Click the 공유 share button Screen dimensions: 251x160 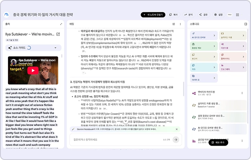tap(203, 15)
